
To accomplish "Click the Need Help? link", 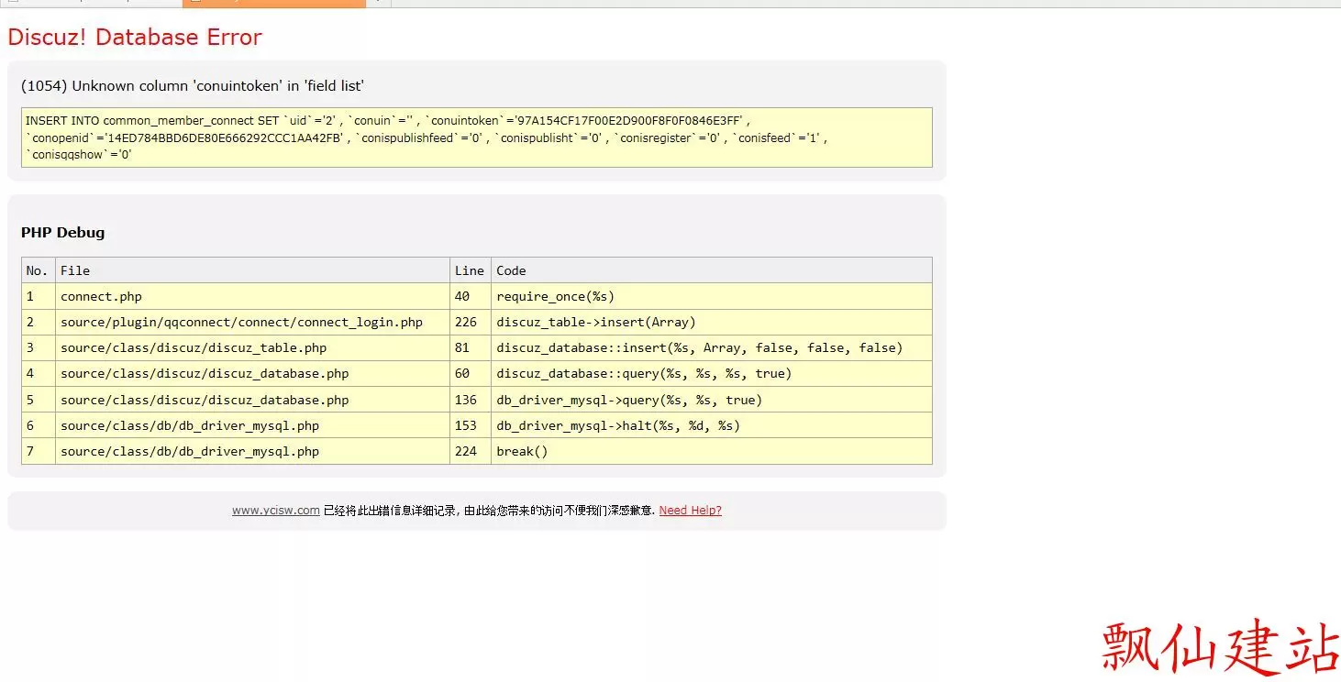I will point(690,511).
